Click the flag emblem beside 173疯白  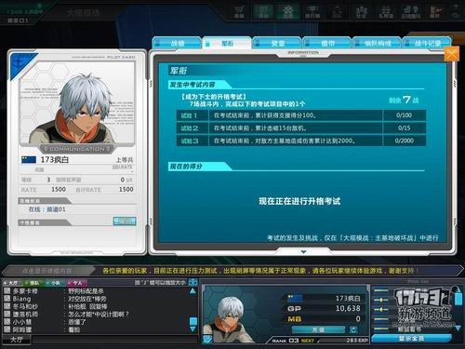[x=29, y=159]
